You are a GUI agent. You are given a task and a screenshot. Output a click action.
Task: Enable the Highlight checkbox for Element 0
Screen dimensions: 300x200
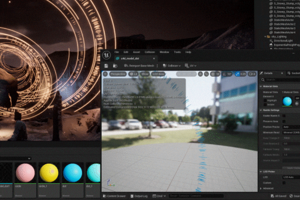pyautogui.click(x=265, y=100)
